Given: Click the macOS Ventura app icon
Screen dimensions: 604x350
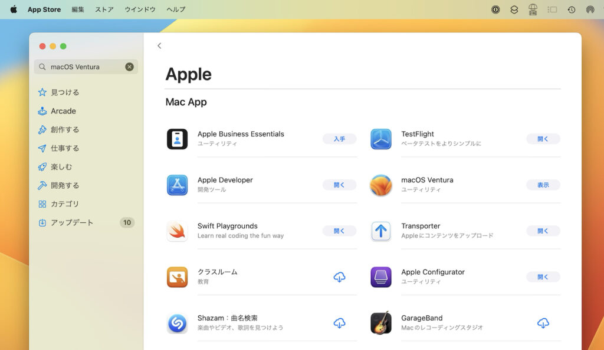Looking at the screenshot, I should (x=380, y=185).
